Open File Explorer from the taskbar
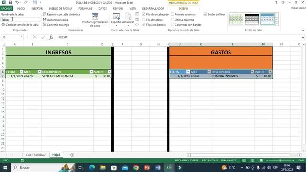Viewport: 306px width, 172px height. 103,168
